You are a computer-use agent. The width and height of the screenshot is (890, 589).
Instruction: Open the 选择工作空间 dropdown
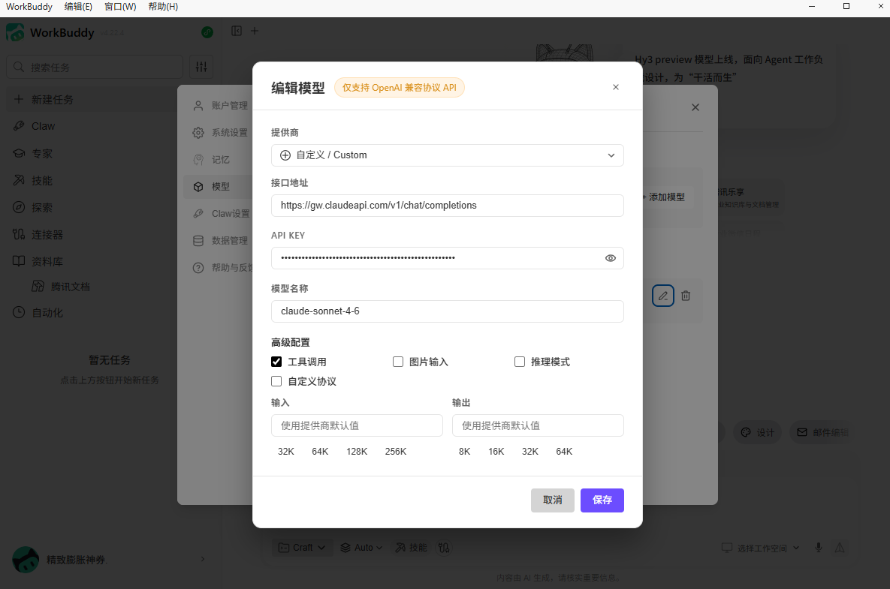[x=760, y=548]
